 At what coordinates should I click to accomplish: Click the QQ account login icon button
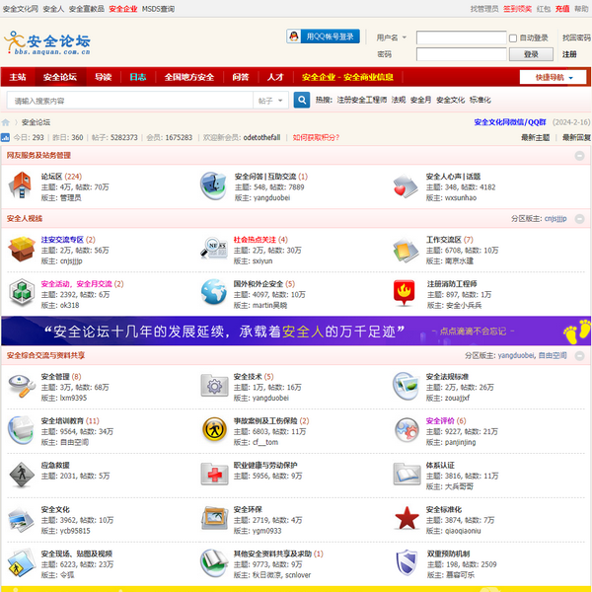(x=322, y=37)
